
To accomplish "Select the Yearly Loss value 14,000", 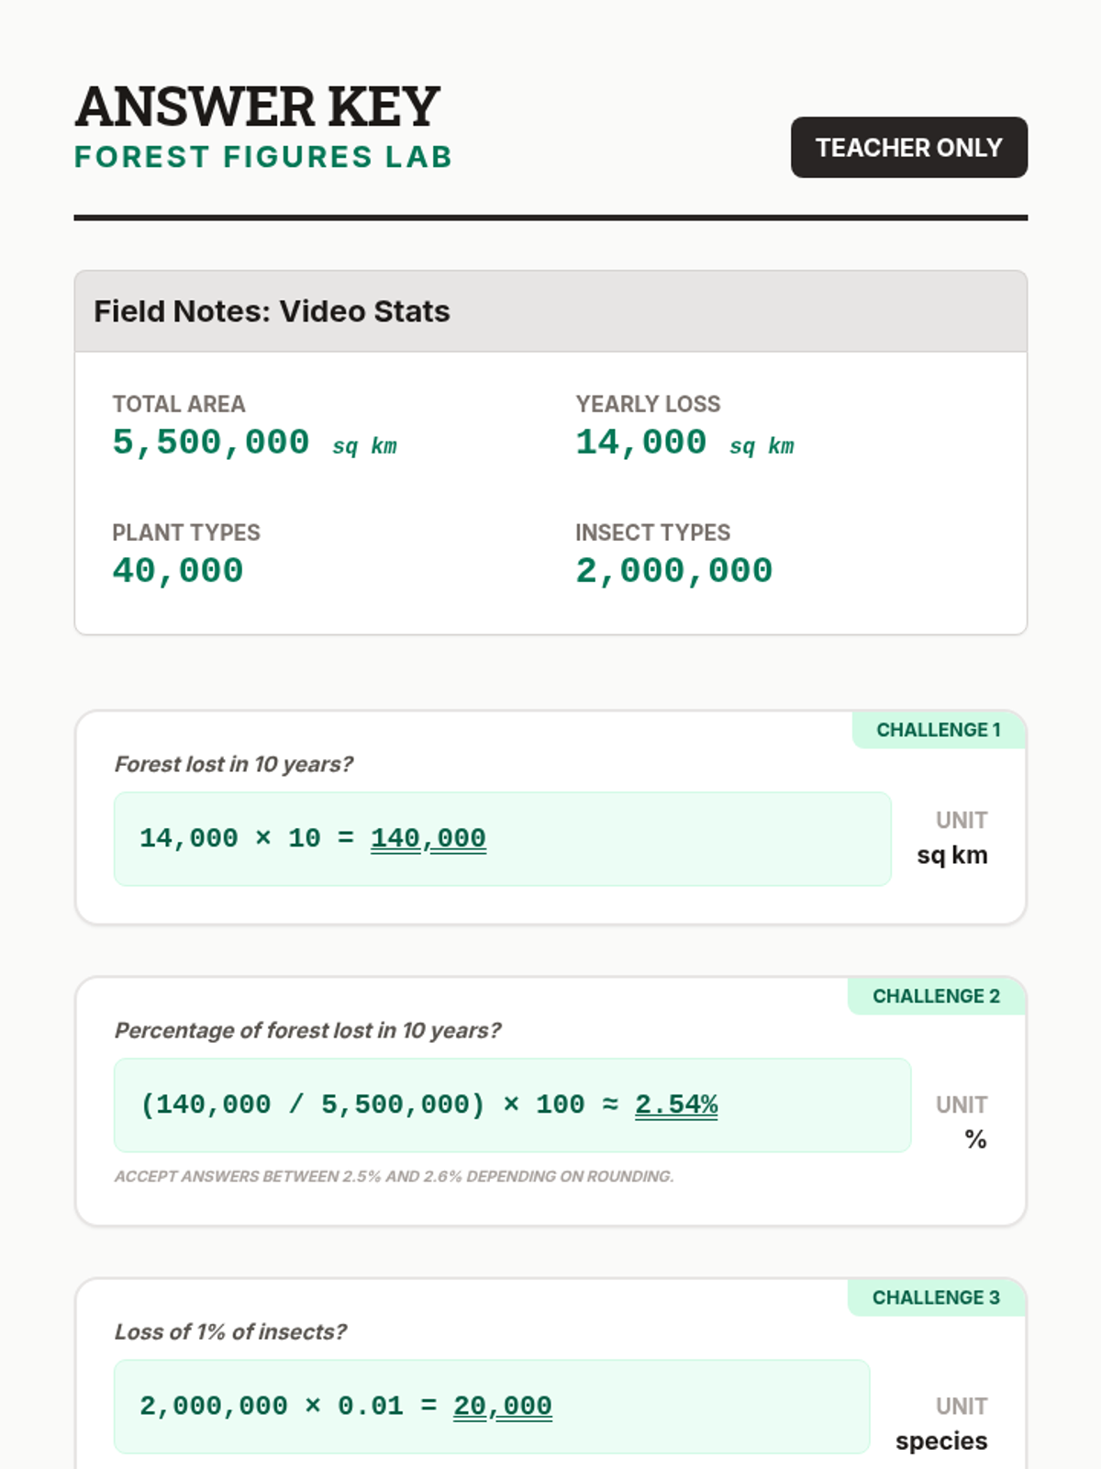I will pos(641,443).
